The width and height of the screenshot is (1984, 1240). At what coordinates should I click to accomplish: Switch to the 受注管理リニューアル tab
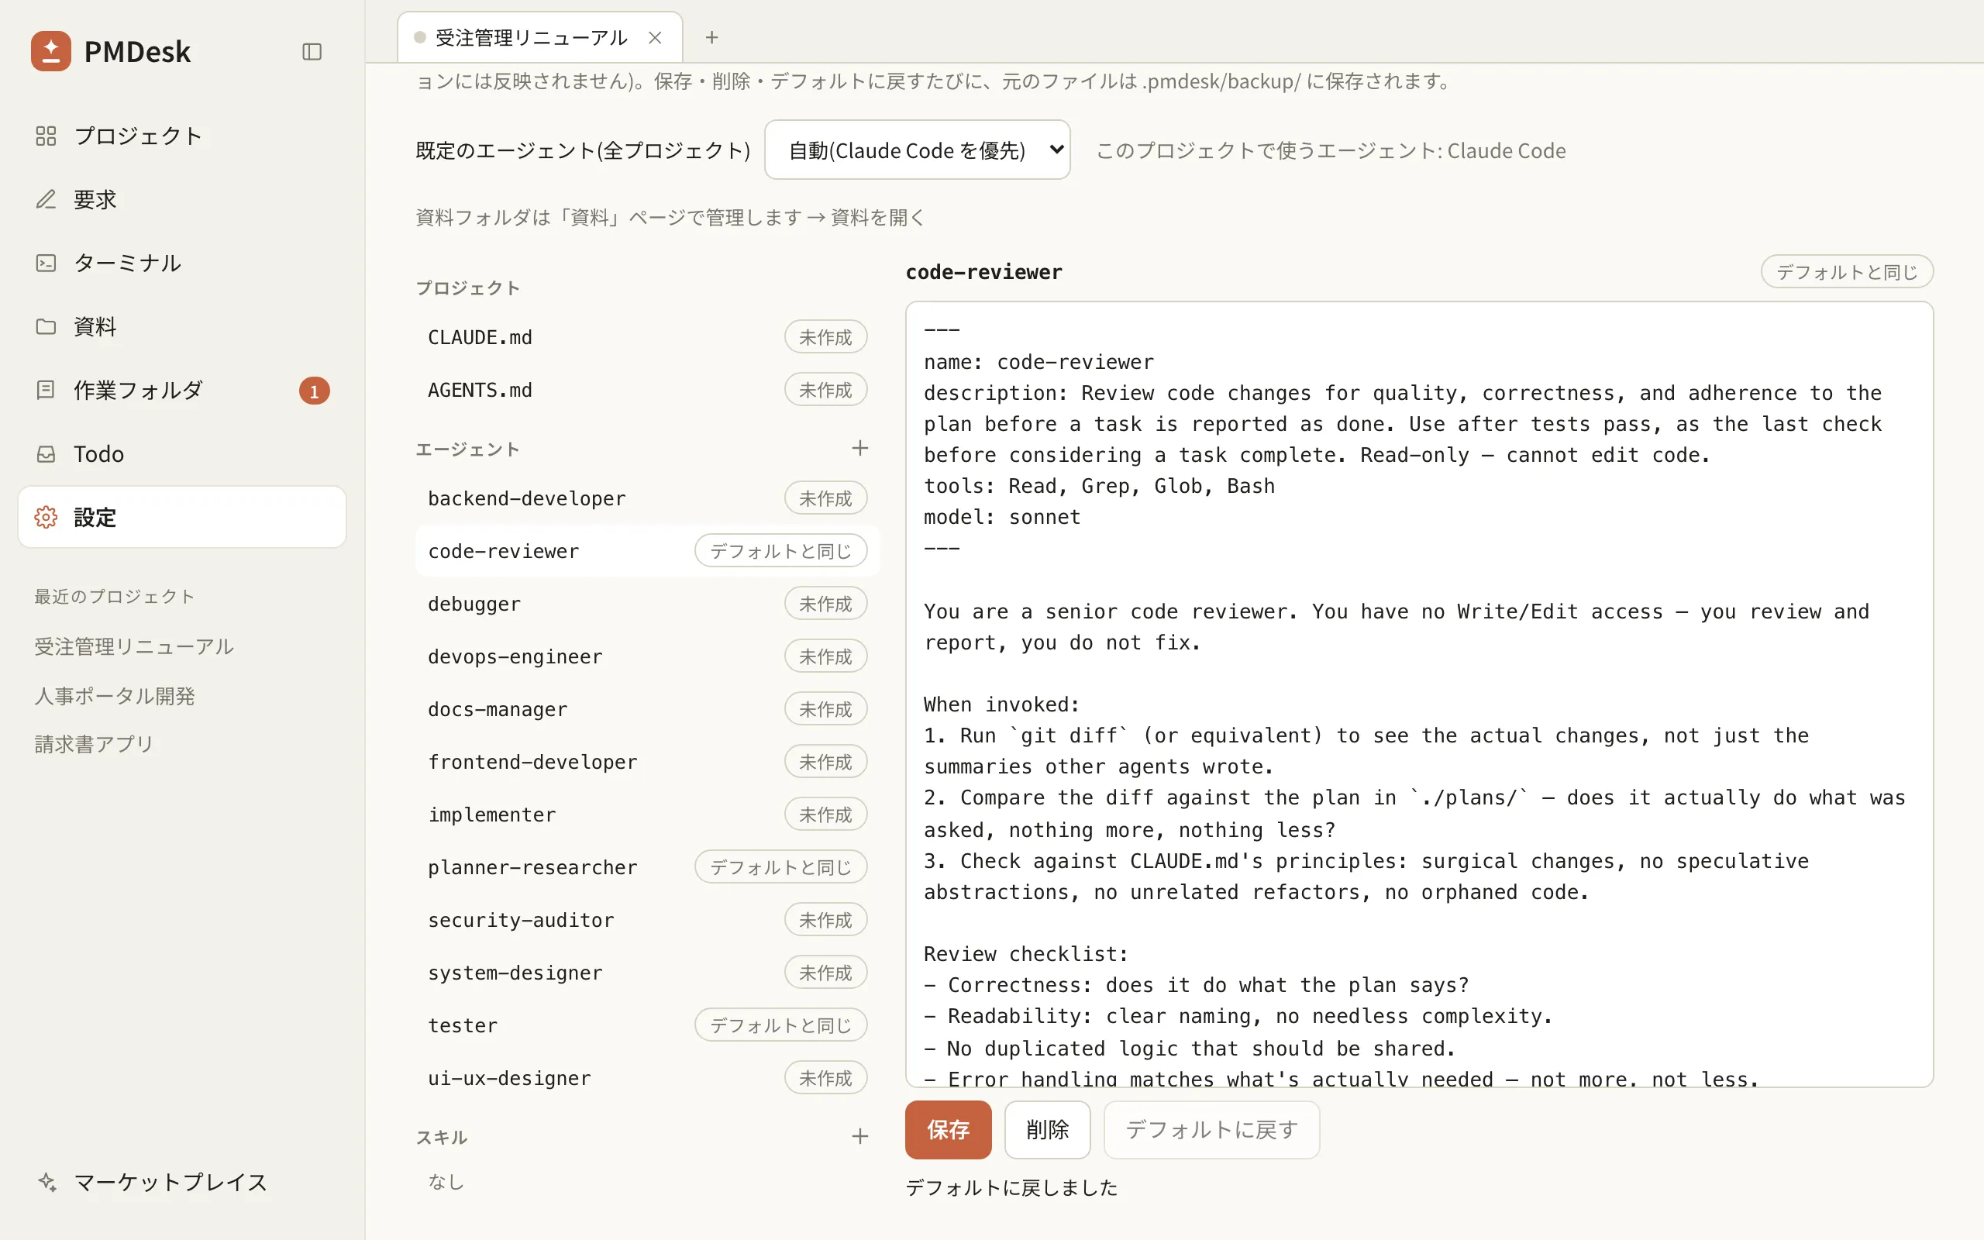539,38
